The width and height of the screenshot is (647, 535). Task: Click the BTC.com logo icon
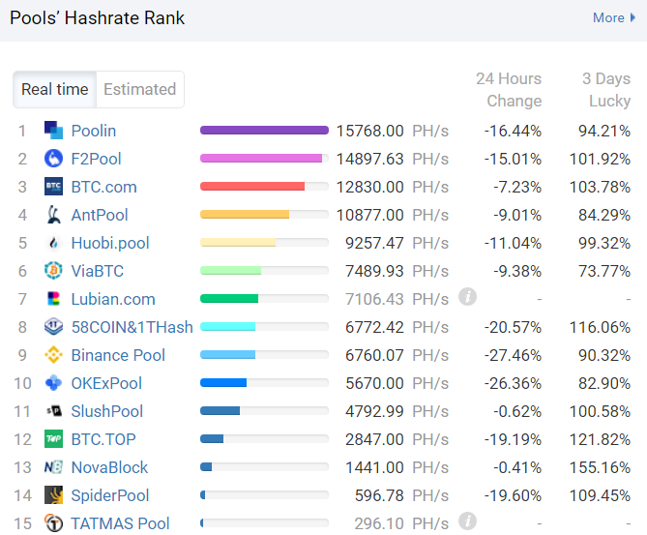[54, 187]
